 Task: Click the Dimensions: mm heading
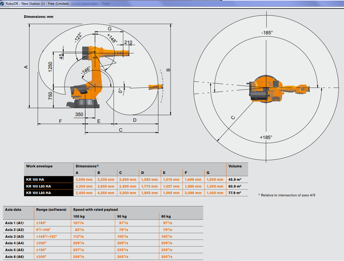pyautogui.click(x=38, y=17)
